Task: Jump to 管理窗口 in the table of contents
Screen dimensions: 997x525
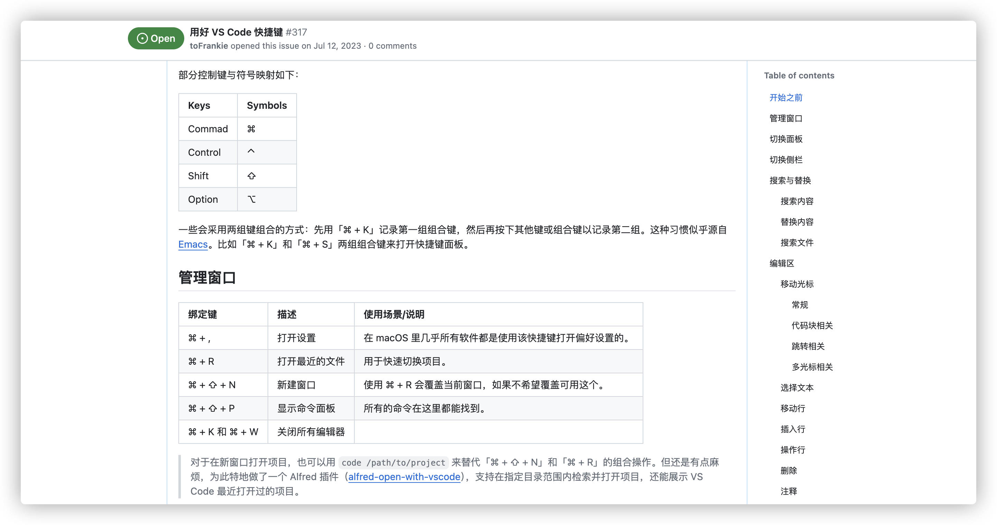Action: pos(786,118)
